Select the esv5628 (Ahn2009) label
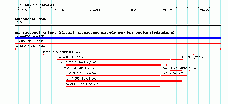Screen dimensions: 228x104 70,57
